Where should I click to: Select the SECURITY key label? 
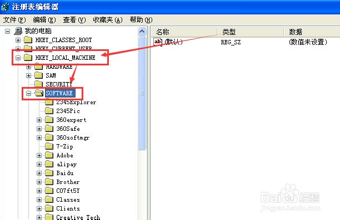tap(59, 84)
